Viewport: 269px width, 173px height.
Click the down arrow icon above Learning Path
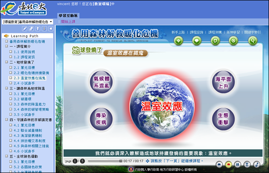(44, 29)
